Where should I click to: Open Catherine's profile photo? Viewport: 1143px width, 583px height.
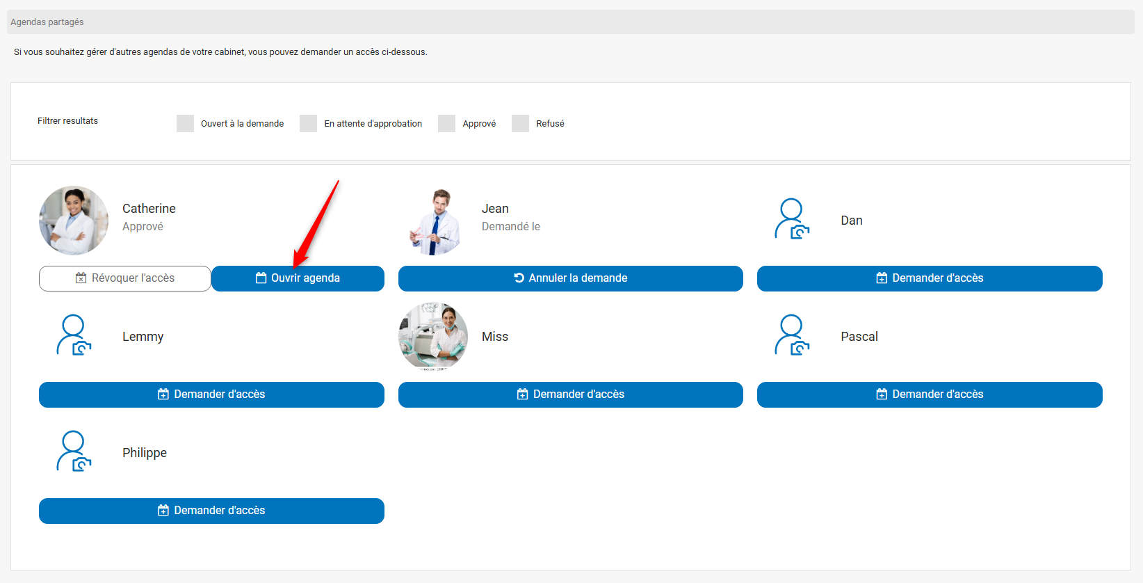point(74,221)
